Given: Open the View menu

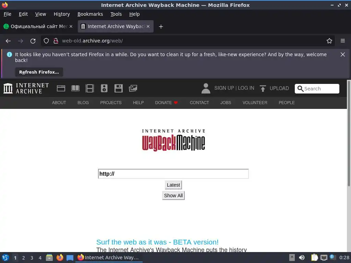Looking at the screenshot, I should (x=40, y=14).
